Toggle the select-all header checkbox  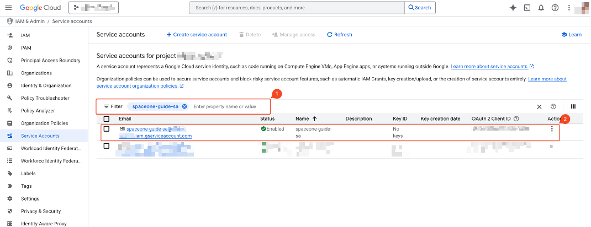click(x=106, y=119)
